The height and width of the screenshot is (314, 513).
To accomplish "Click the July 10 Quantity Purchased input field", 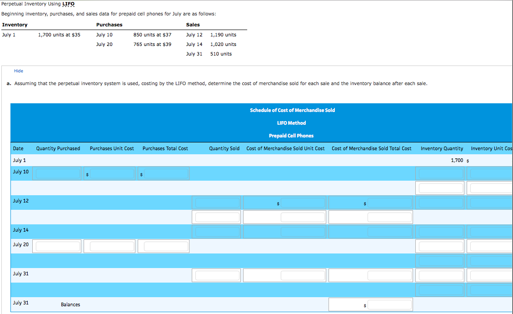I will coord(57,173).
